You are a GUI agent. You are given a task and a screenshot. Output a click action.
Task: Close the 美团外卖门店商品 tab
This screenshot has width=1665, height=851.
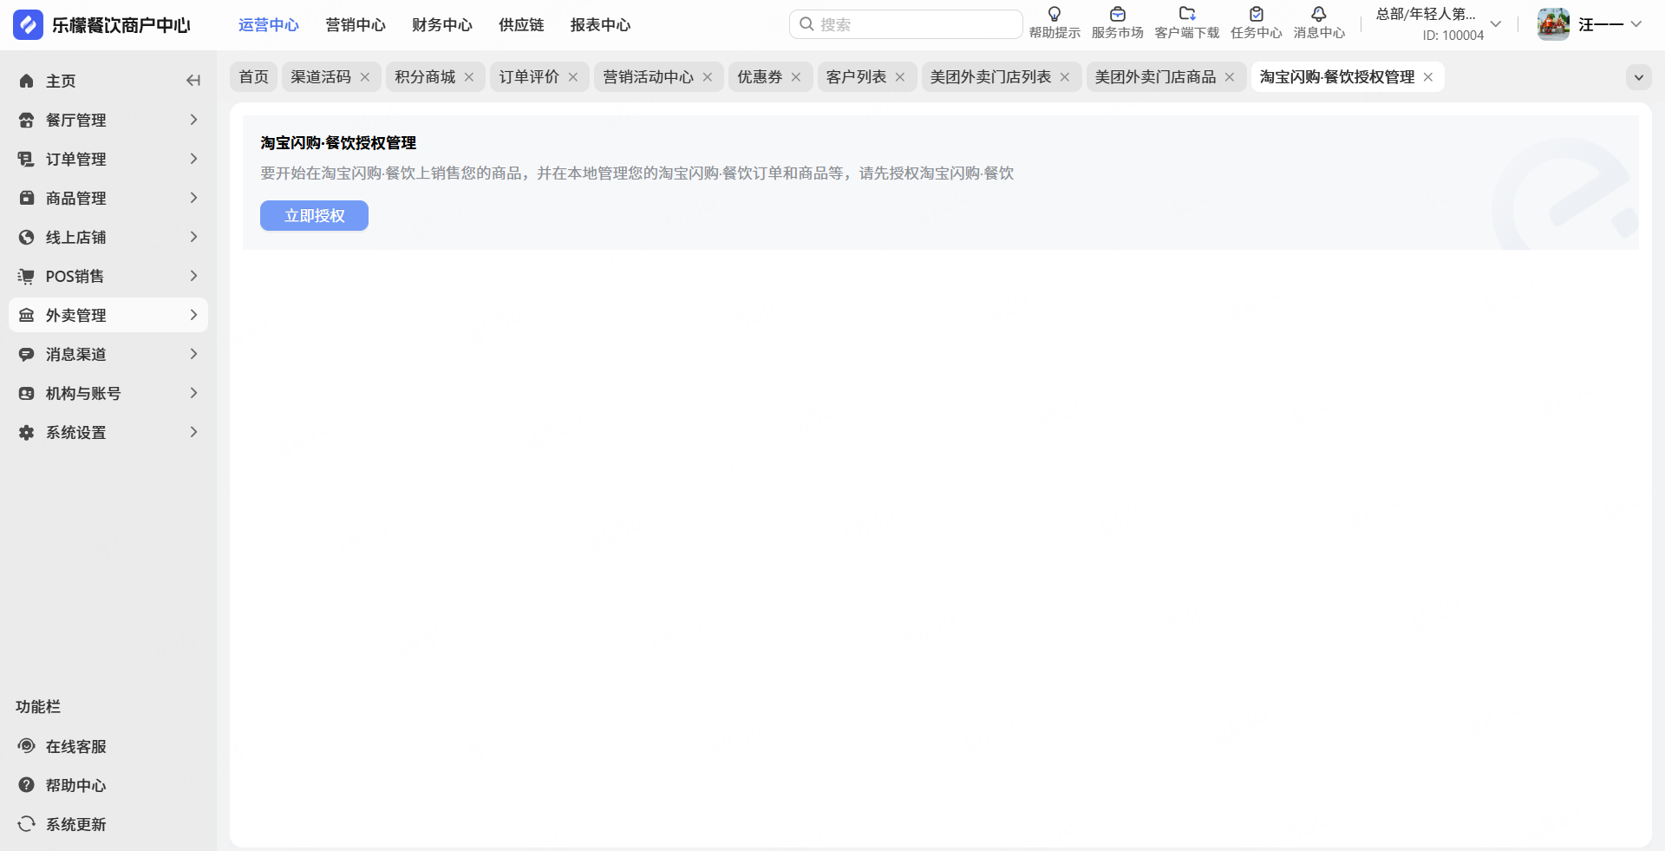(x=1230, y=77)
